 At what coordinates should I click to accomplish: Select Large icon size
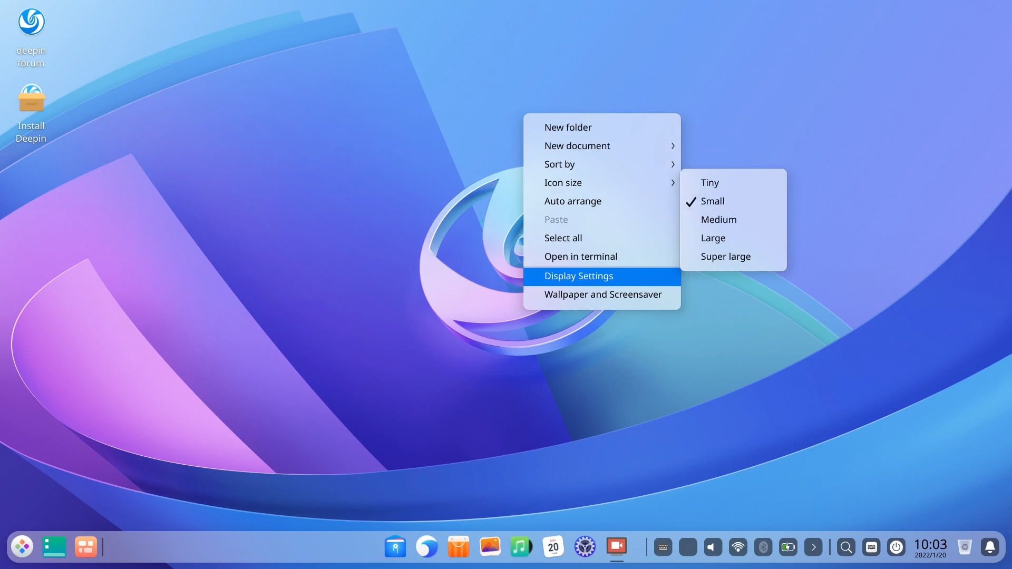coord(733,238)
